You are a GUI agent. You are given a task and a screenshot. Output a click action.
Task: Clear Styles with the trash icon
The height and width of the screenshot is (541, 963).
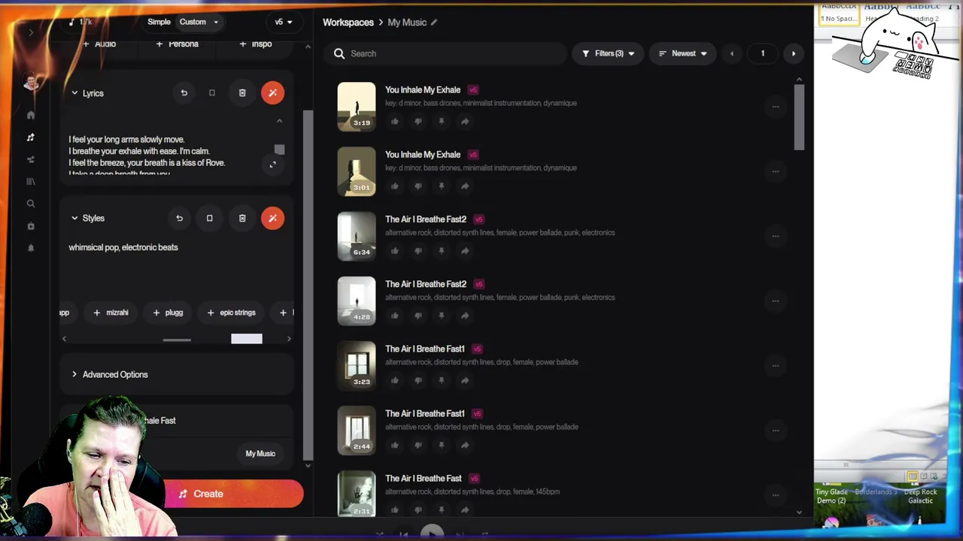242,218
